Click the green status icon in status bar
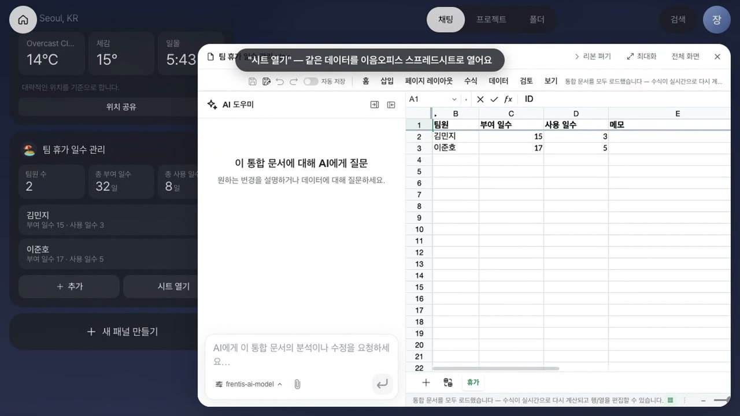The image size is (740, 416). point(671,400)
